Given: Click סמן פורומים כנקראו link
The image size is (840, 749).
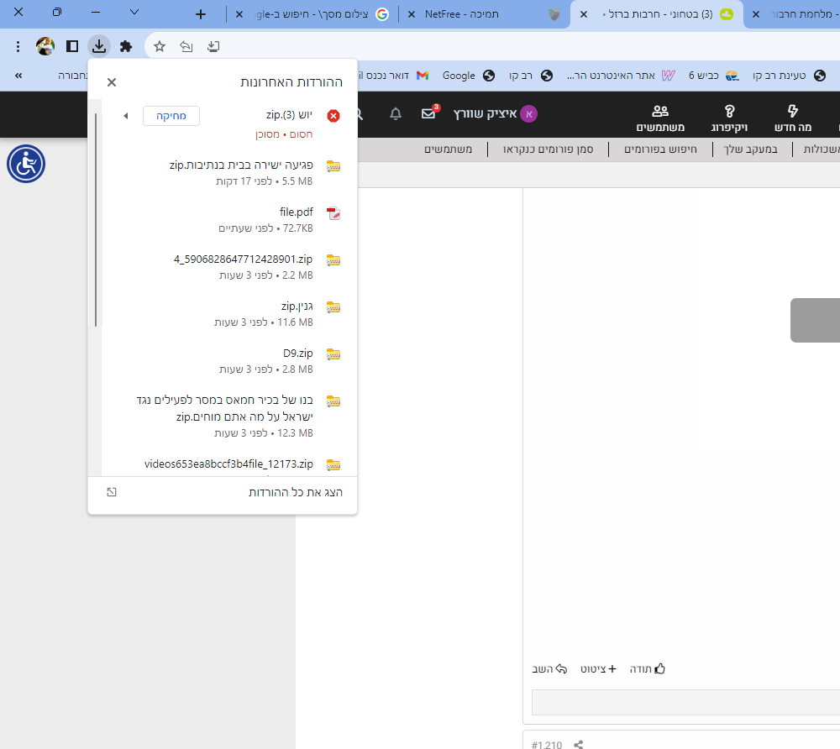Looking at the screenshot, I should [x=548, y=149].
